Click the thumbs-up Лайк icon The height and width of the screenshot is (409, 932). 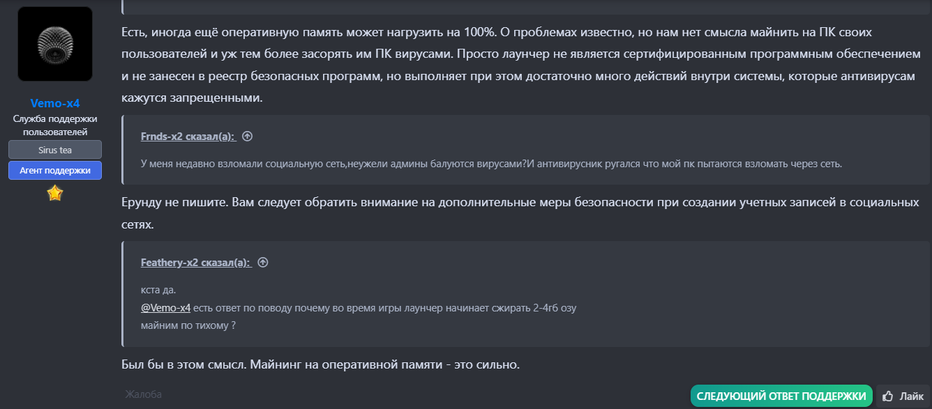888,396
